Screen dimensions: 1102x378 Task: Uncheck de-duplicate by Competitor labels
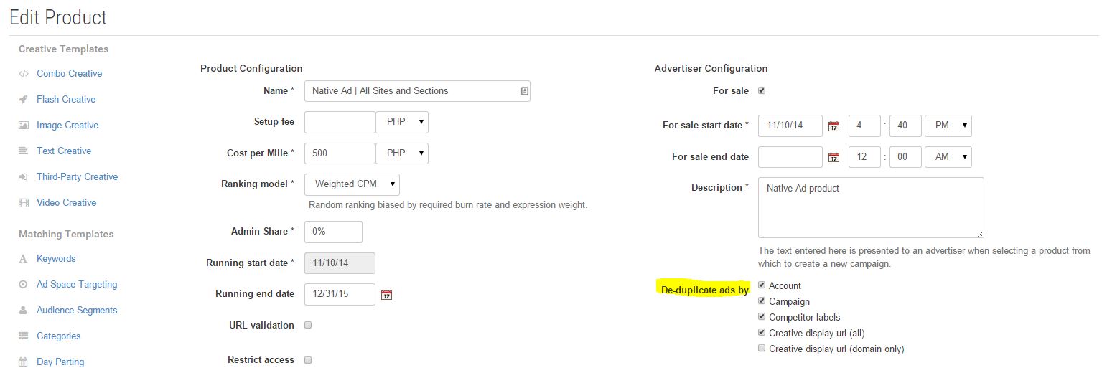(x=762, y=316)
